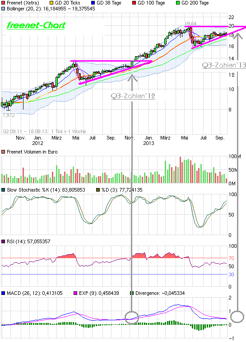Screen dimensions: 246x342
Task: Click the volume axis label '100M'
Action: [x=235, y=156]
